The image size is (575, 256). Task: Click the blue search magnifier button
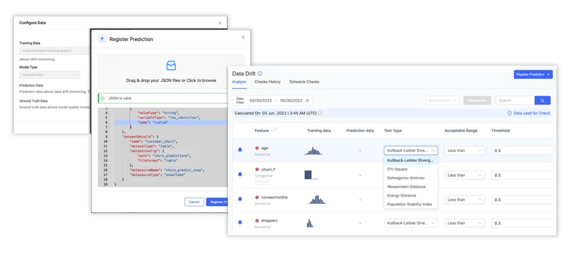pyautogui.click(x=543, y=100)
